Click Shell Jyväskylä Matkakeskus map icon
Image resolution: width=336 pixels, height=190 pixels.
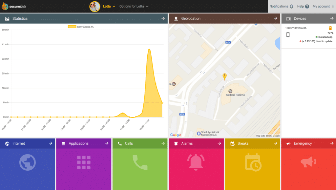(199, 134)
